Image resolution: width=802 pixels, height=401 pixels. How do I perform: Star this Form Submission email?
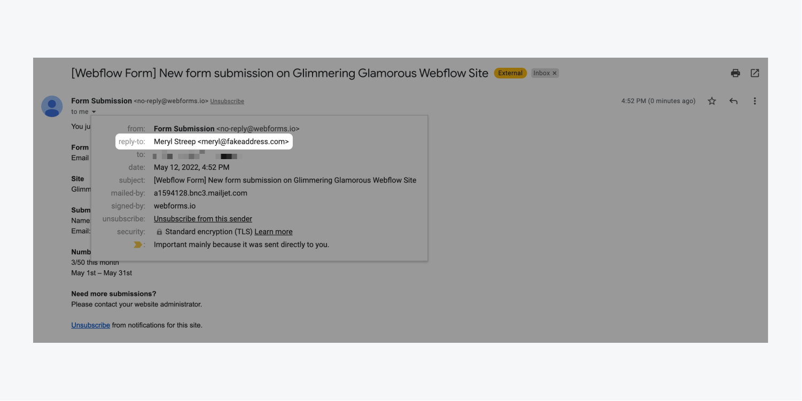coord(712,101)
